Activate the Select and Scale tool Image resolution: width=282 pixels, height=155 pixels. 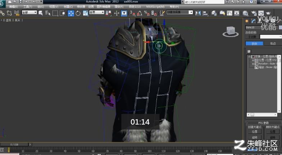point(85,13)
